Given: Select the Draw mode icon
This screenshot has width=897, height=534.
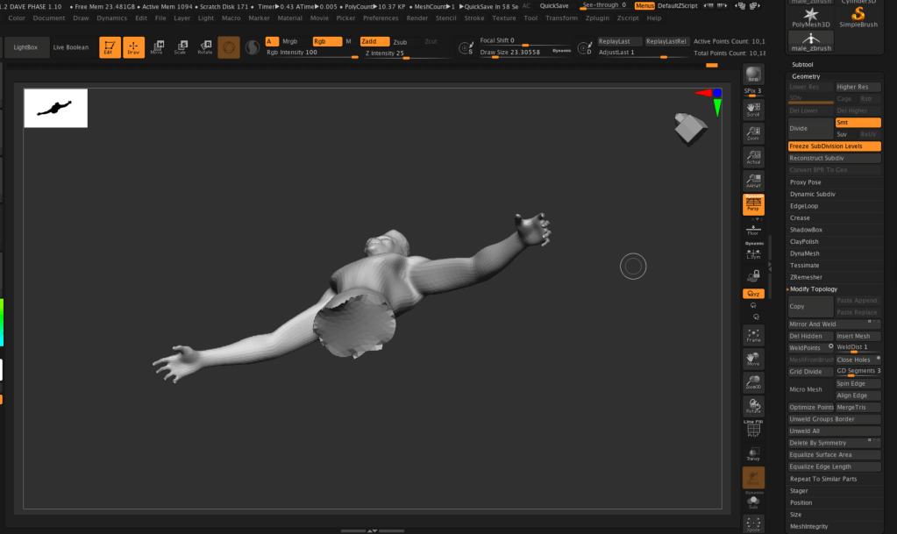Looking at the screenshot, I should pos(133,47).
